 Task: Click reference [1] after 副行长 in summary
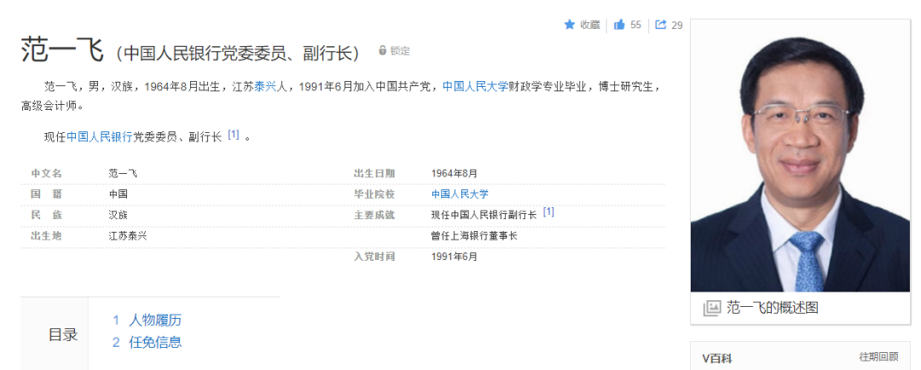point(233,135)
